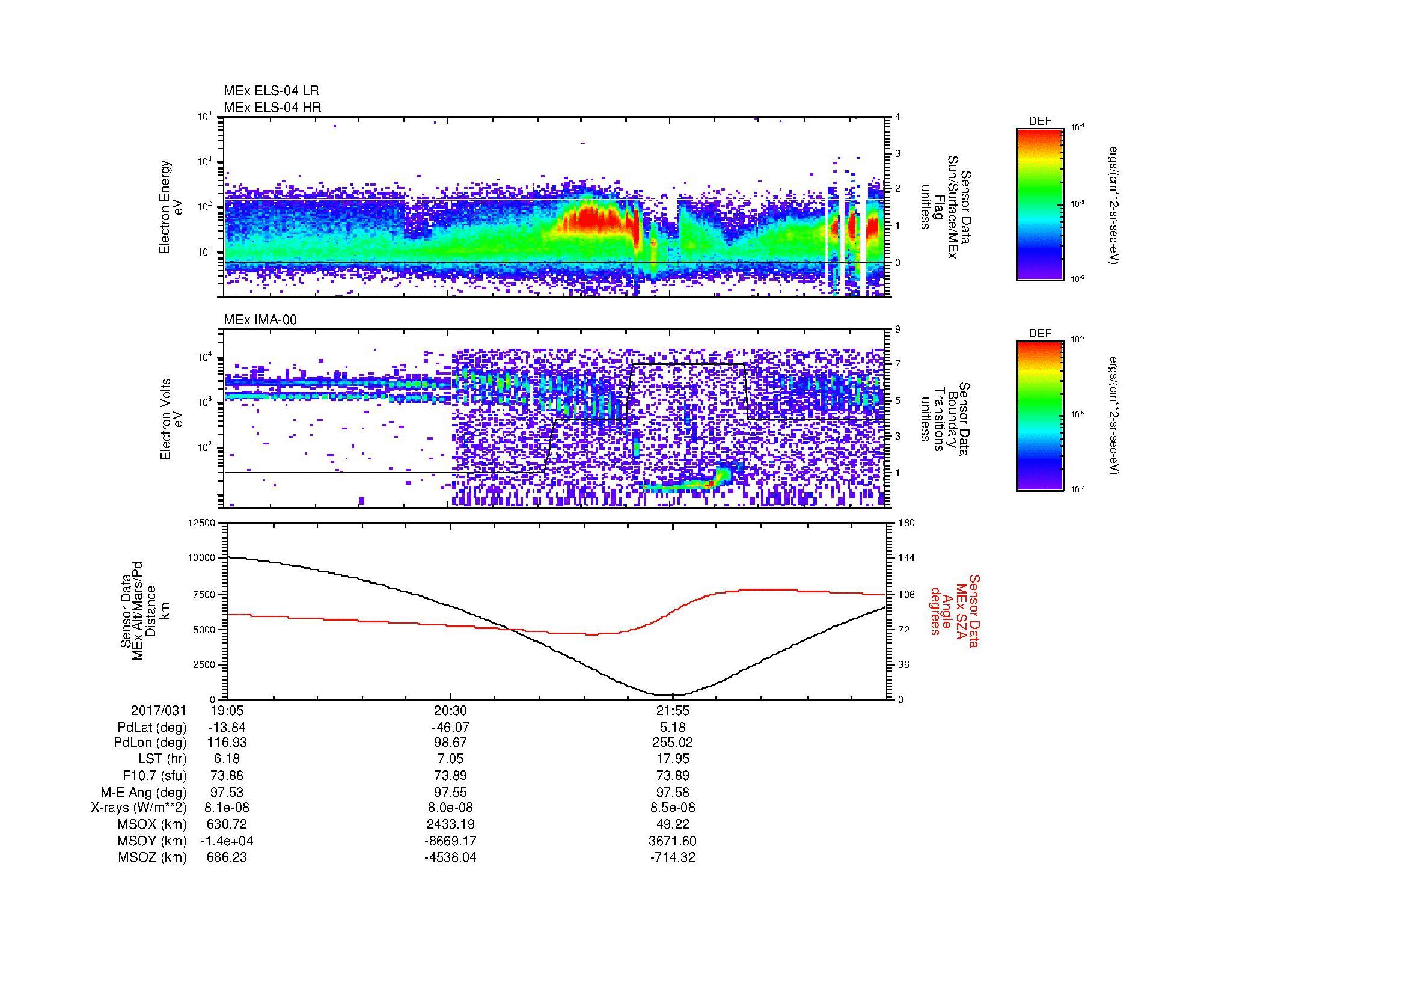Image resolution: width=1406 pixels, height=994 pixels.
Task: Click the X-rays value 8.1e-08
Action: tap(227, 808)
